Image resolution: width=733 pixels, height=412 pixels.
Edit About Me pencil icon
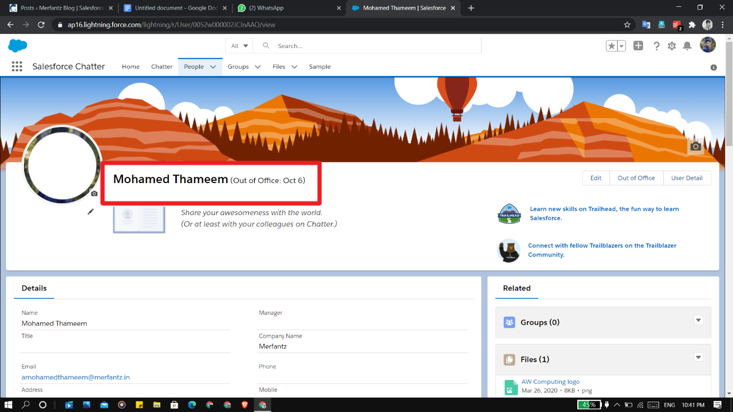(x=90, y=212)
